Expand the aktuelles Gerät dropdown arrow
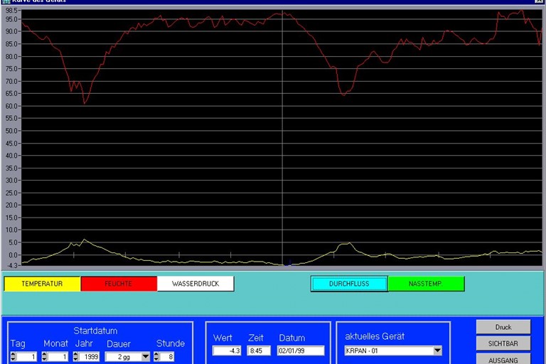Viewport: 546px width, 364px height. tap(437, 350)
